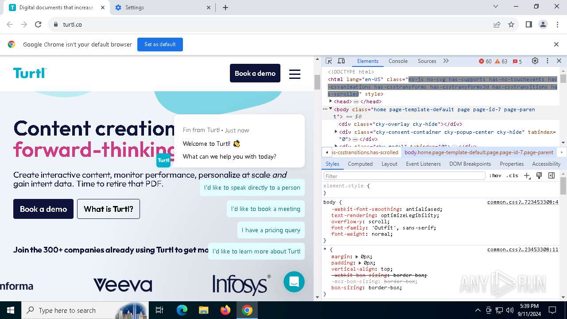Toggle the device toolbar icon in DevTools
The image size is (567, 319).
341,61
